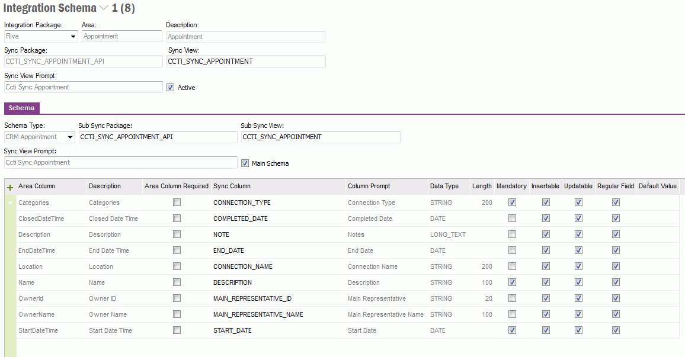Switch to the Schema tab
Screen dimensions: 685x357
pos(21,108)
